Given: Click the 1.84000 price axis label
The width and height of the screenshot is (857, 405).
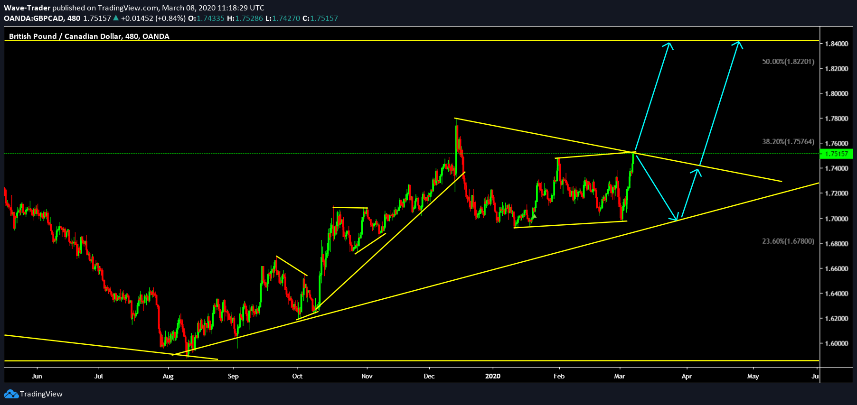Looking at the screenshot, I should coord(837,44).
